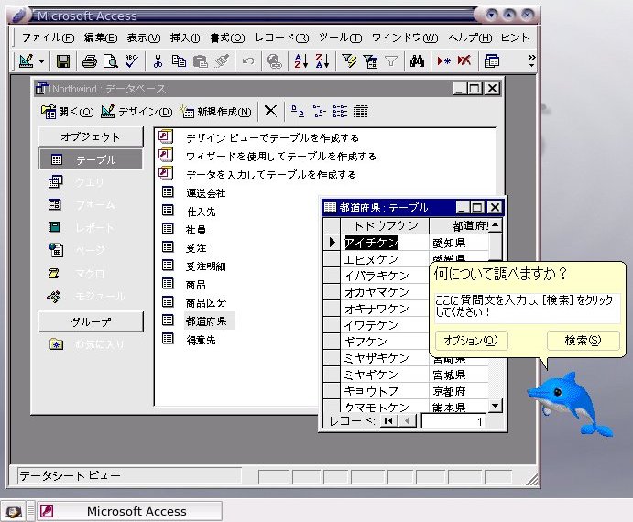
Task: Open the View button dropdown arrow
Action: coord(41,61)
